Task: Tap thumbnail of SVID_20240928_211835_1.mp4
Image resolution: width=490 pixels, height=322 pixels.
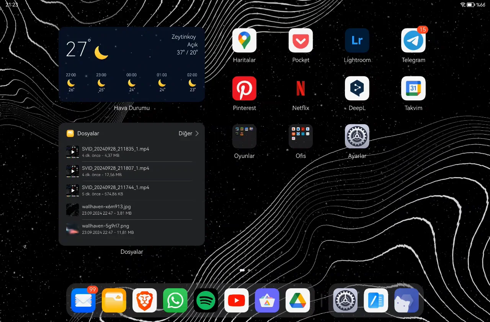Action: [72, 152]
